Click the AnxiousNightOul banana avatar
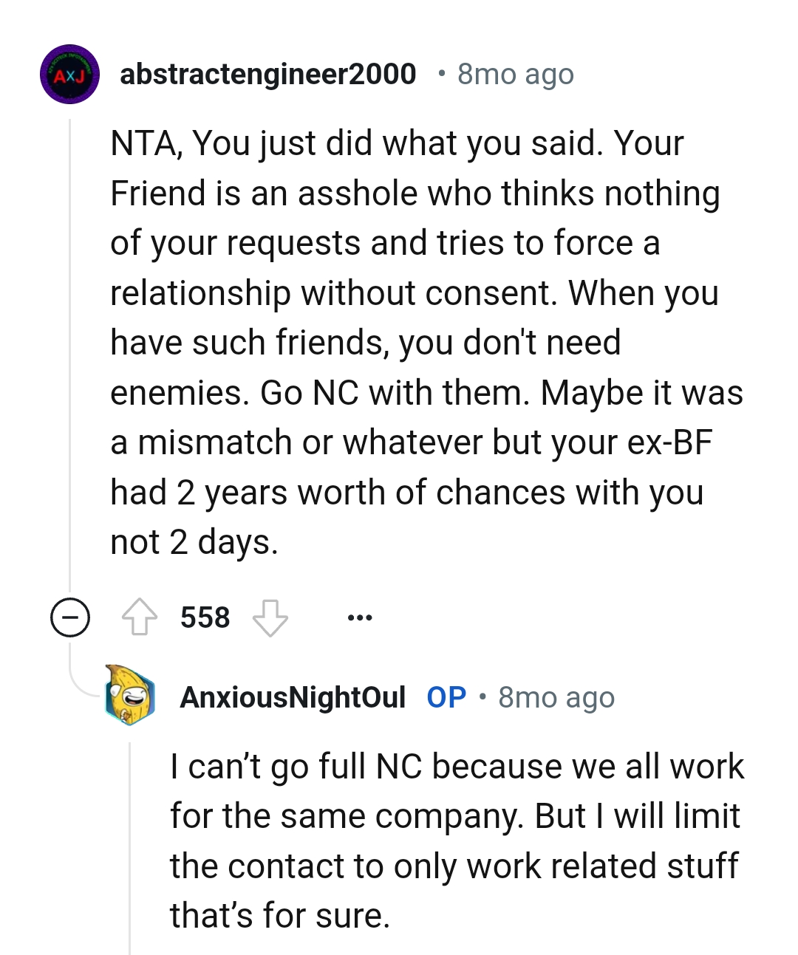 [130, 695]
